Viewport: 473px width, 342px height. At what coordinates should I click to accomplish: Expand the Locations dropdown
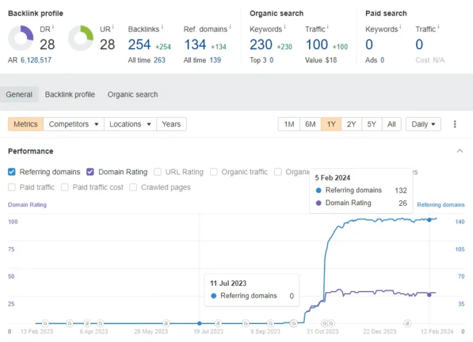click(x=131, y=124)
